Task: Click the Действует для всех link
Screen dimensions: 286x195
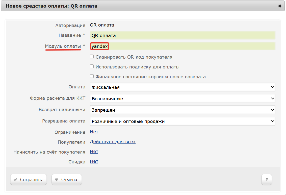Action: [x=113, y=142]
